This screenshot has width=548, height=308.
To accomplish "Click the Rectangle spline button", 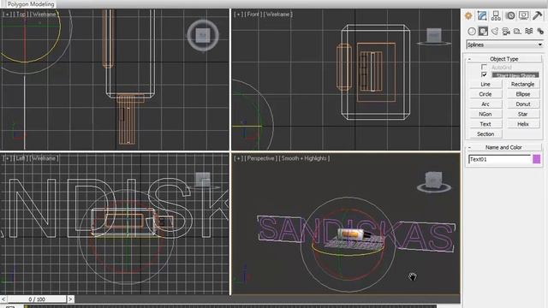I will (523, 84).
